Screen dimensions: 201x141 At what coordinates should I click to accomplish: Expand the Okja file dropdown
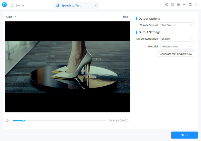tap(11, 17)
